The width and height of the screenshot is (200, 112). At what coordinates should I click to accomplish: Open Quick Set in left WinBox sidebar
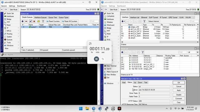coord(10,13)
